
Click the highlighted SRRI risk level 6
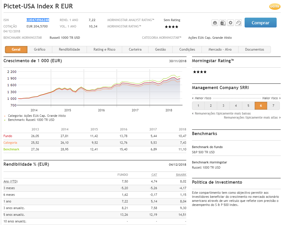261,106
